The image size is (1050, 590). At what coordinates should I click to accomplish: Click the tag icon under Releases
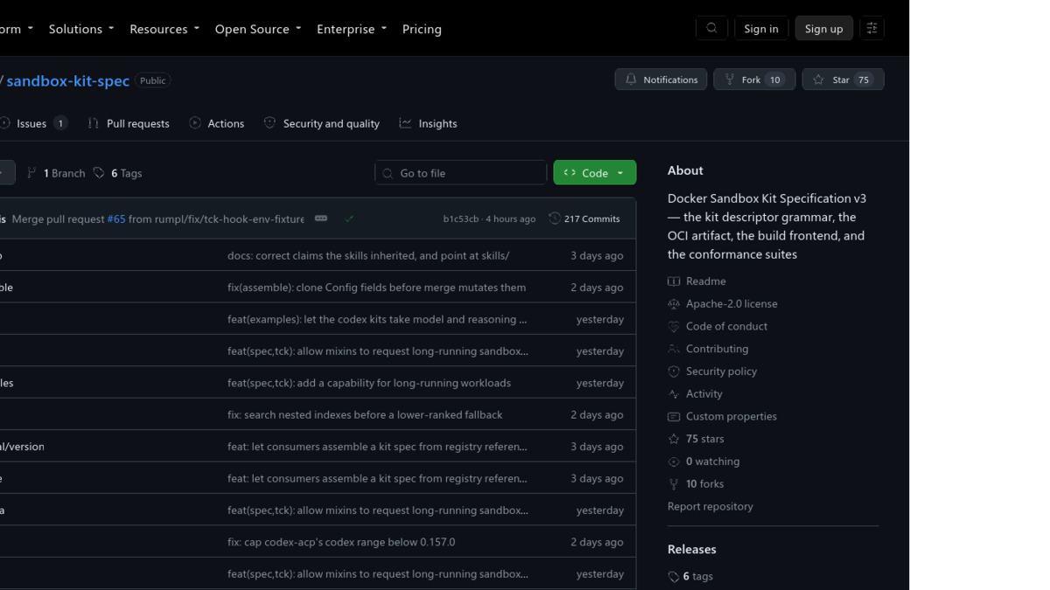pyautogui.click(x=674, y=577)
